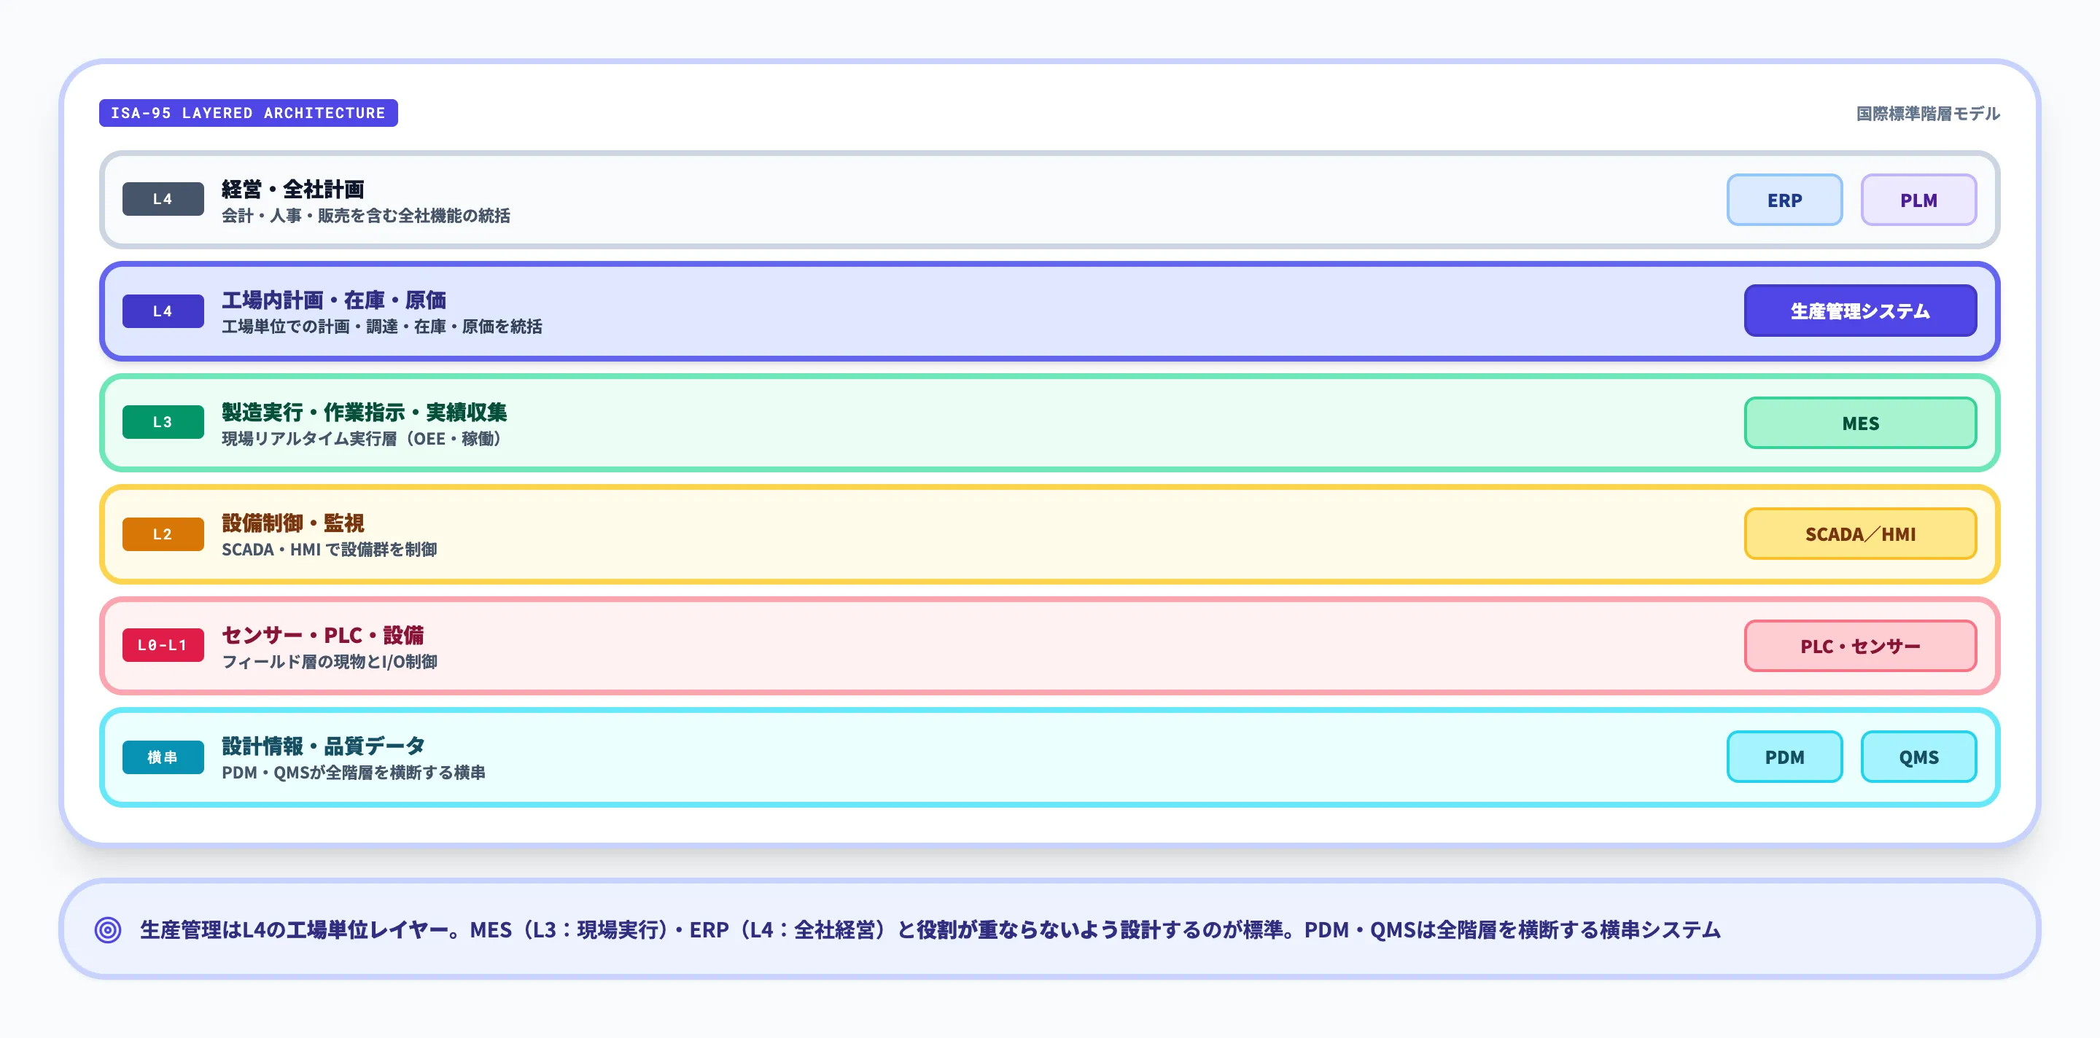Select the 製造実行・作業指示・実績収集 heading
This screenshot has width=2100, height=1038.
[x=364, y=413]
